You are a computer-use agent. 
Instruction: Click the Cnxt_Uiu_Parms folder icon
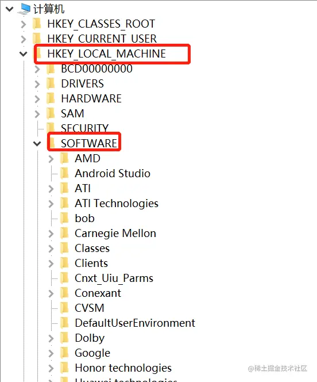coord(64,278)
